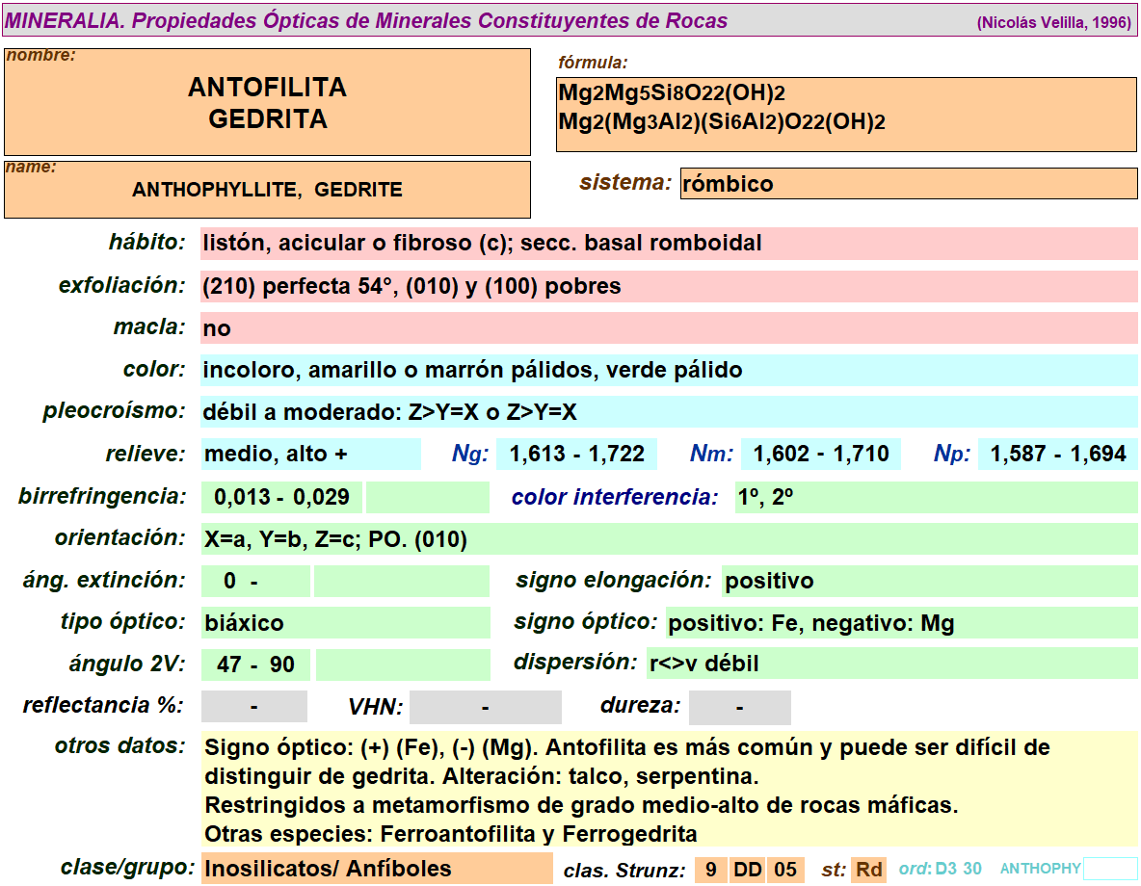Click the Nm value field 1,602 - 1,710
1141x886 pixels.
tap(821, 454)
